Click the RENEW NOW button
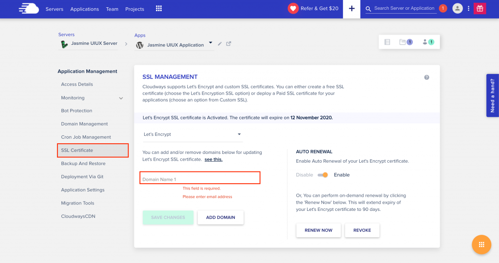Viewport: 499px width, 263px height. click(318, 230)
